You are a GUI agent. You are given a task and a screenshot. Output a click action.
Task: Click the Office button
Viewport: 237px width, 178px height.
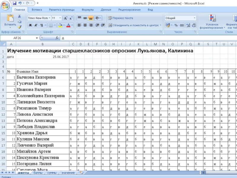click(5, 5)
